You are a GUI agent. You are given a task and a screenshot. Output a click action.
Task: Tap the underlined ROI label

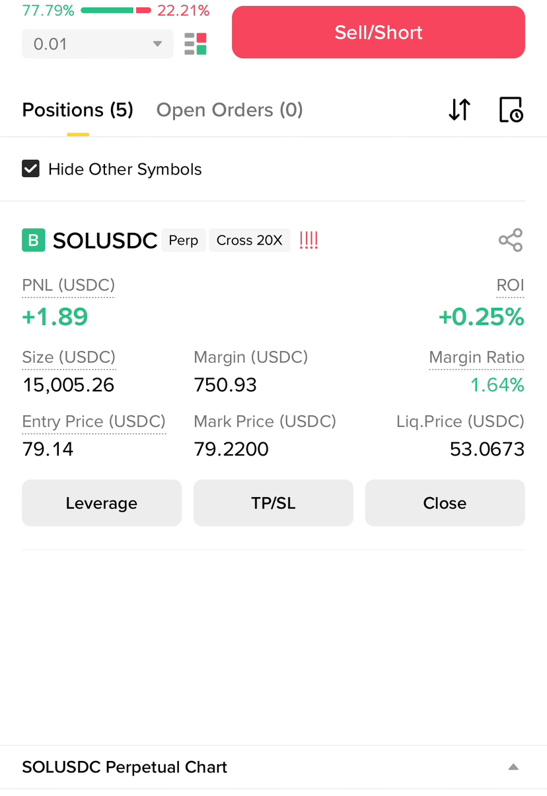[x=510, y=285]
